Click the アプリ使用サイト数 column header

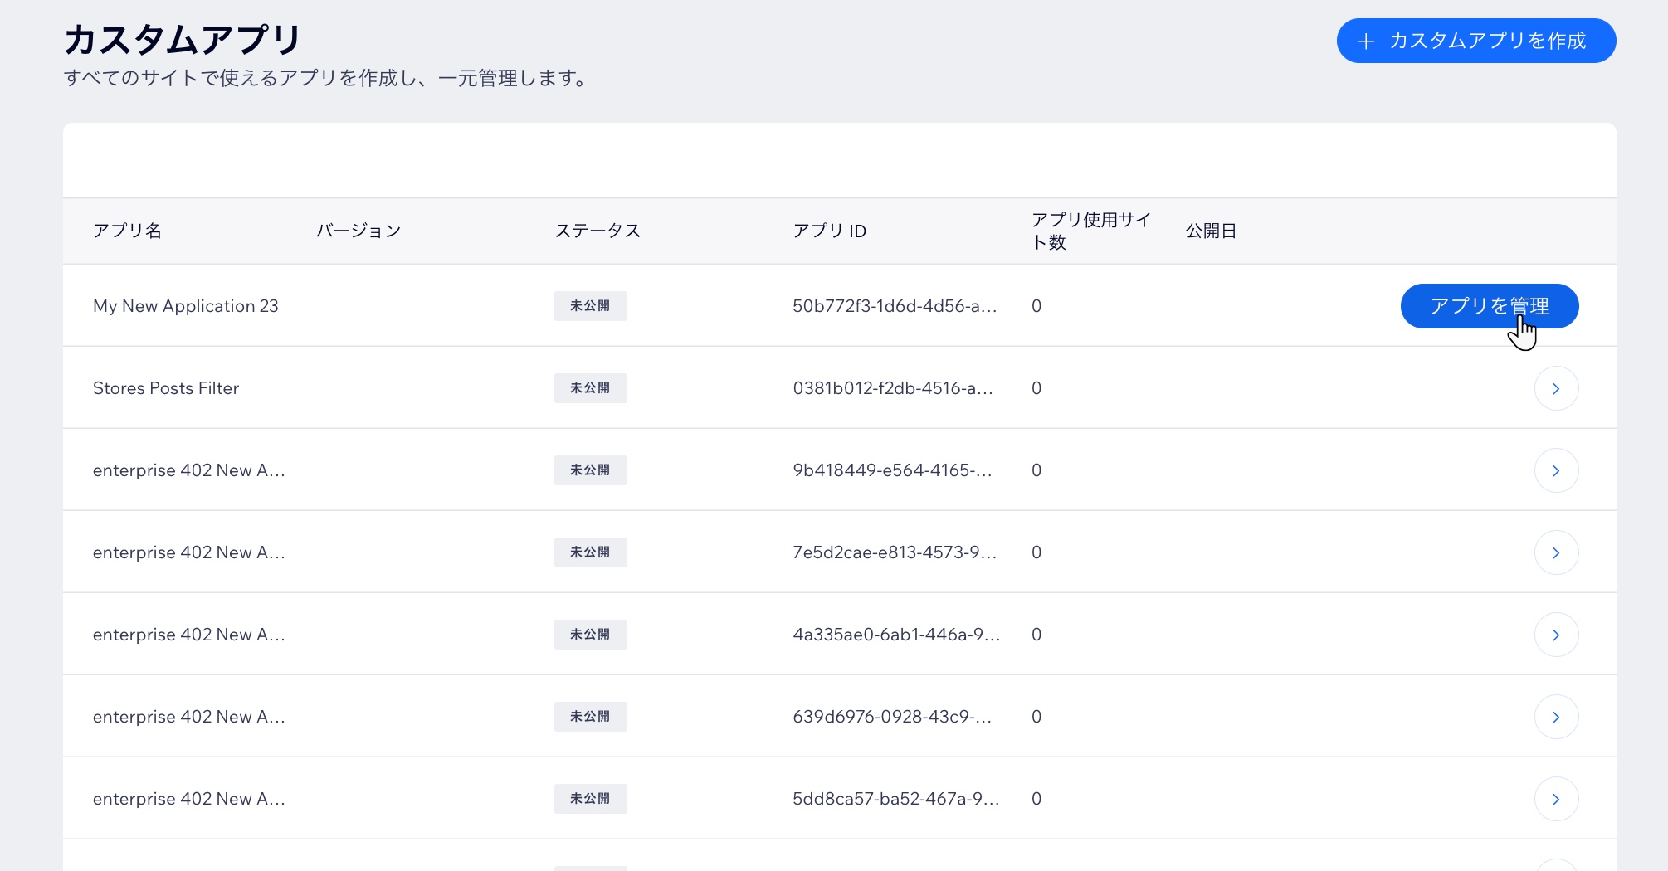(x=1091, y=231)
